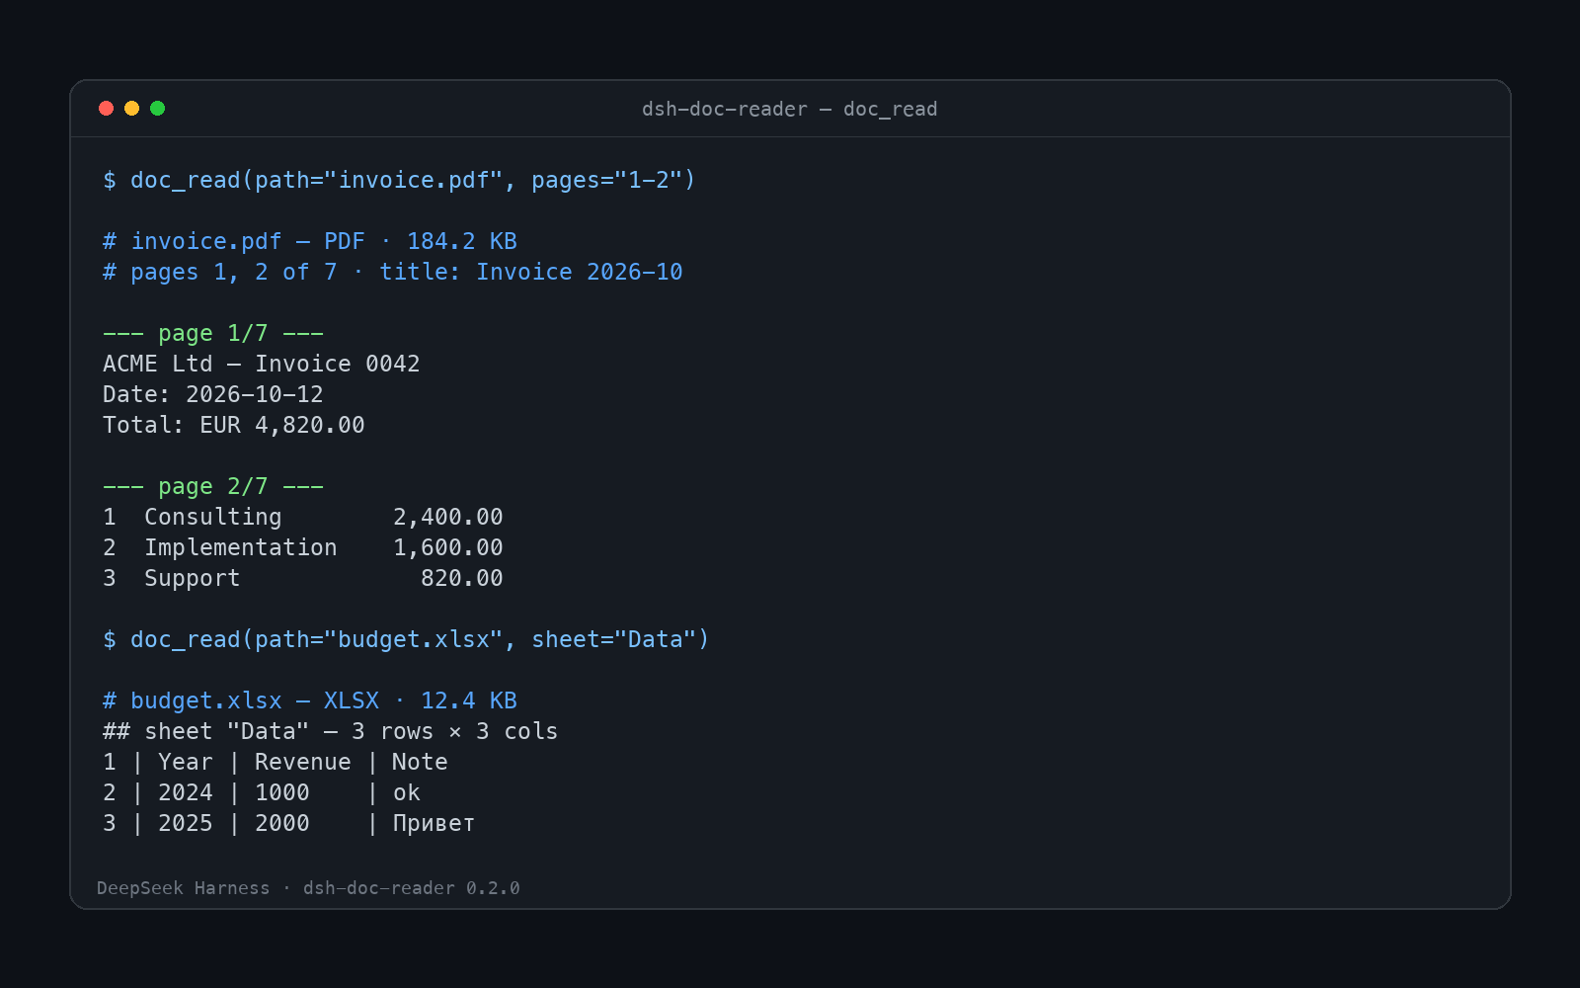Viewport: 1580px width, 988px height.
Task: Click the 'DeepSeek Harness · dsh-doc-reader 0.2.0' footer
Action: (308, 888)
